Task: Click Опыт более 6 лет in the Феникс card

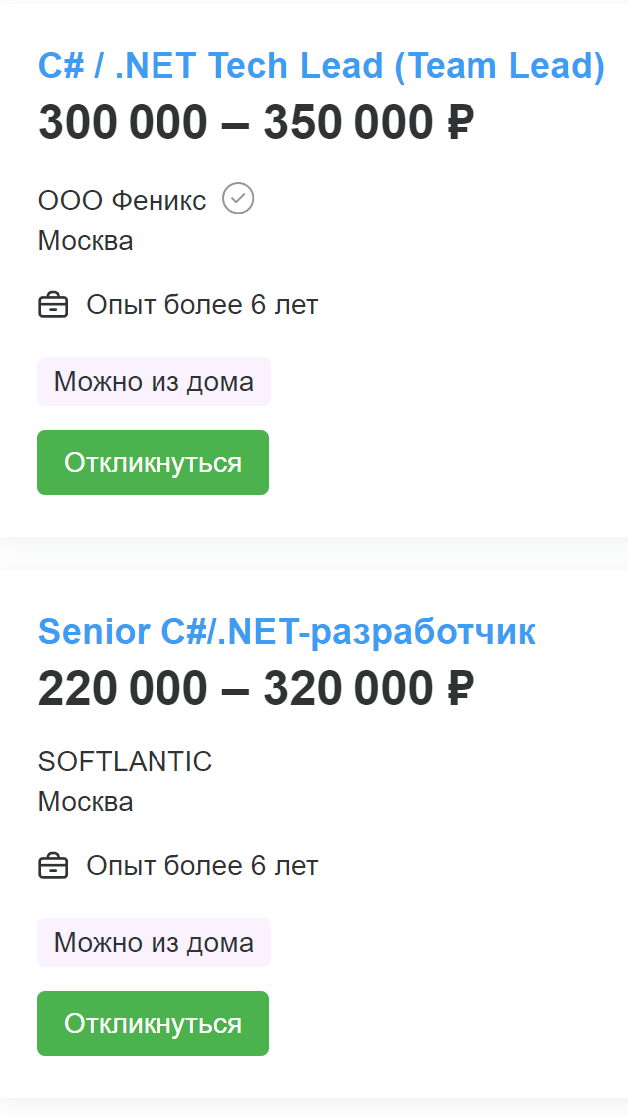Action: tap(201, 305)
